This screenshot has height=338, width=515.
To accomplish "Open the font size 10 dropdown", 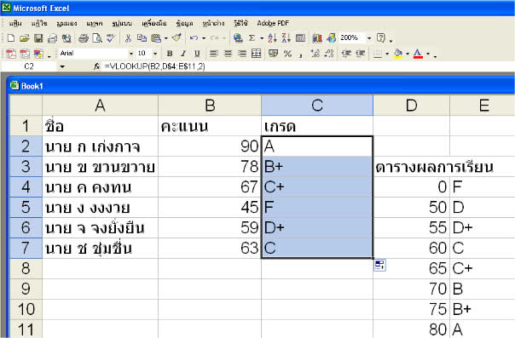I will (x=155, y=54).
